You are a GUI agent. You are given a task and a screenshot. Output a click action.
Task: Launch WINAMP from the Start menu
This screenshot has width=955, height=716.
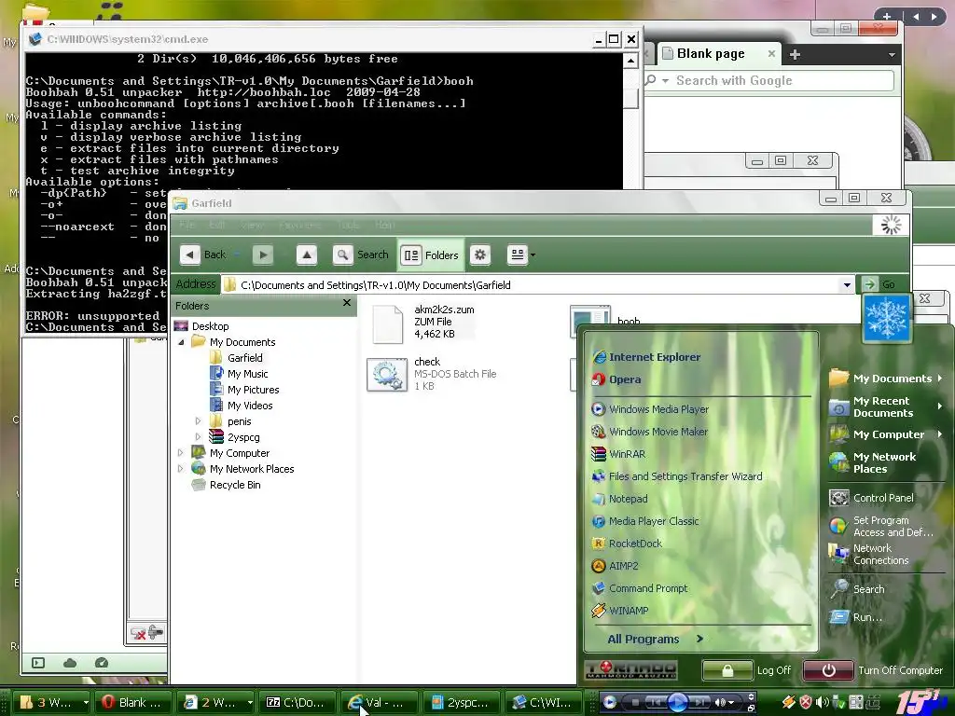tap(620, 611)
